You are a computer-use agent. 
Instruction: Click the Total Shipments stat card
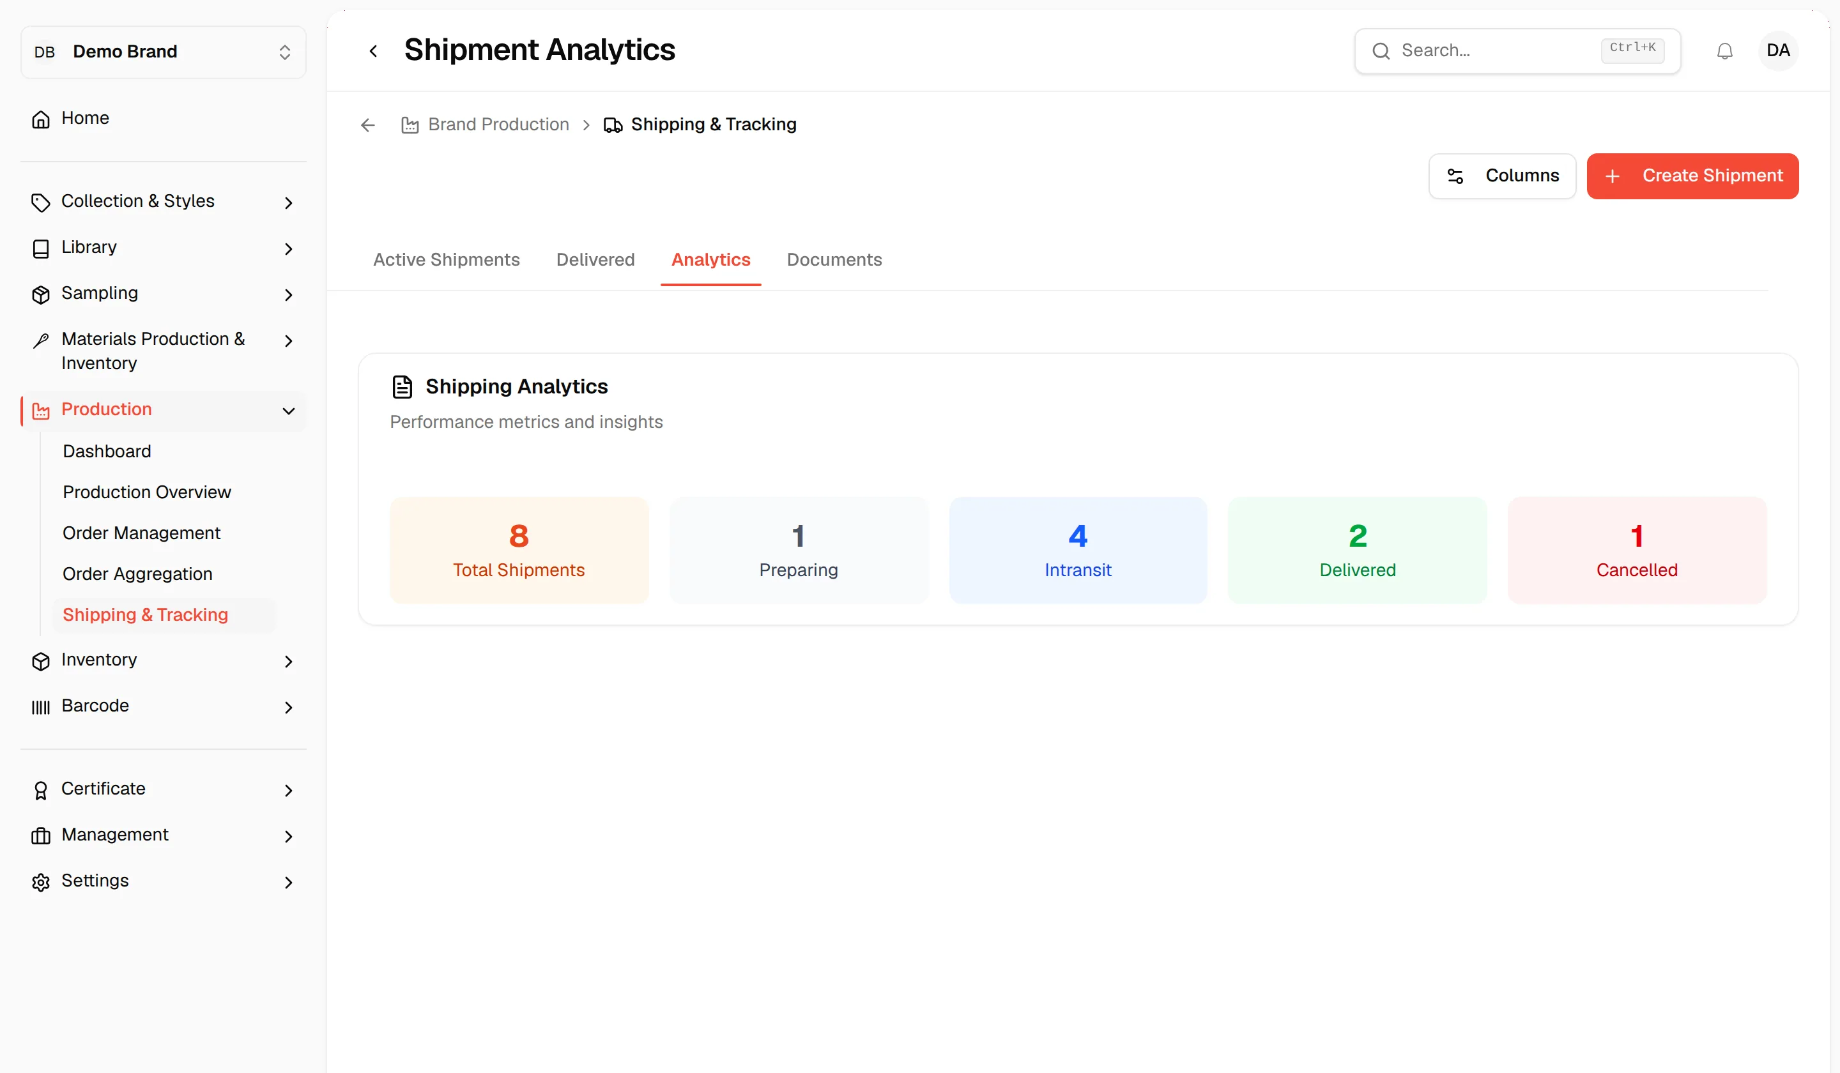[x=519, y=551]
